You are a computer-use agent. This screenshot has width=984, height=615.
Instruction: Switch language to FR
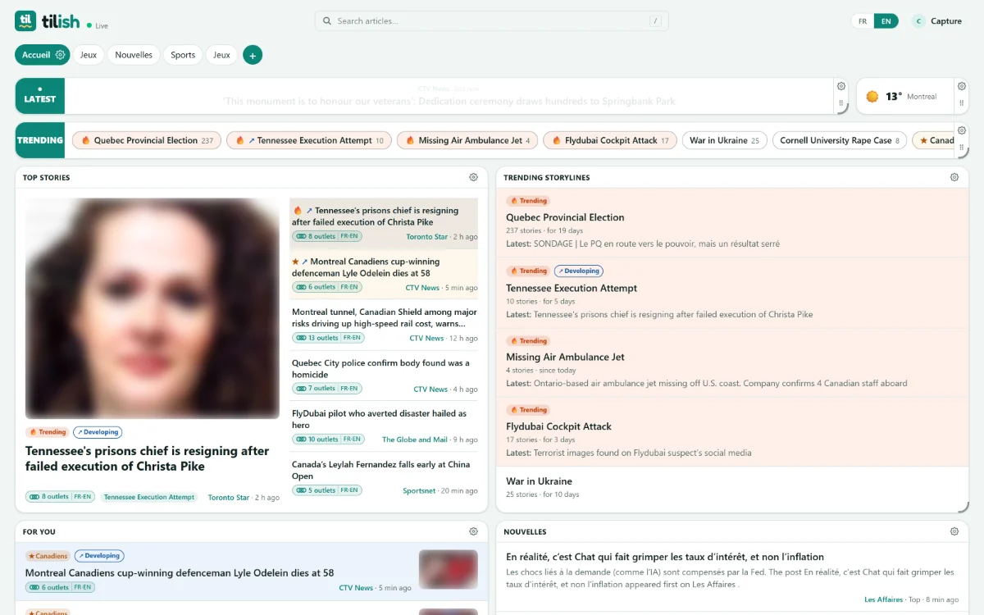pyautogui.click(x=863, y=21)
